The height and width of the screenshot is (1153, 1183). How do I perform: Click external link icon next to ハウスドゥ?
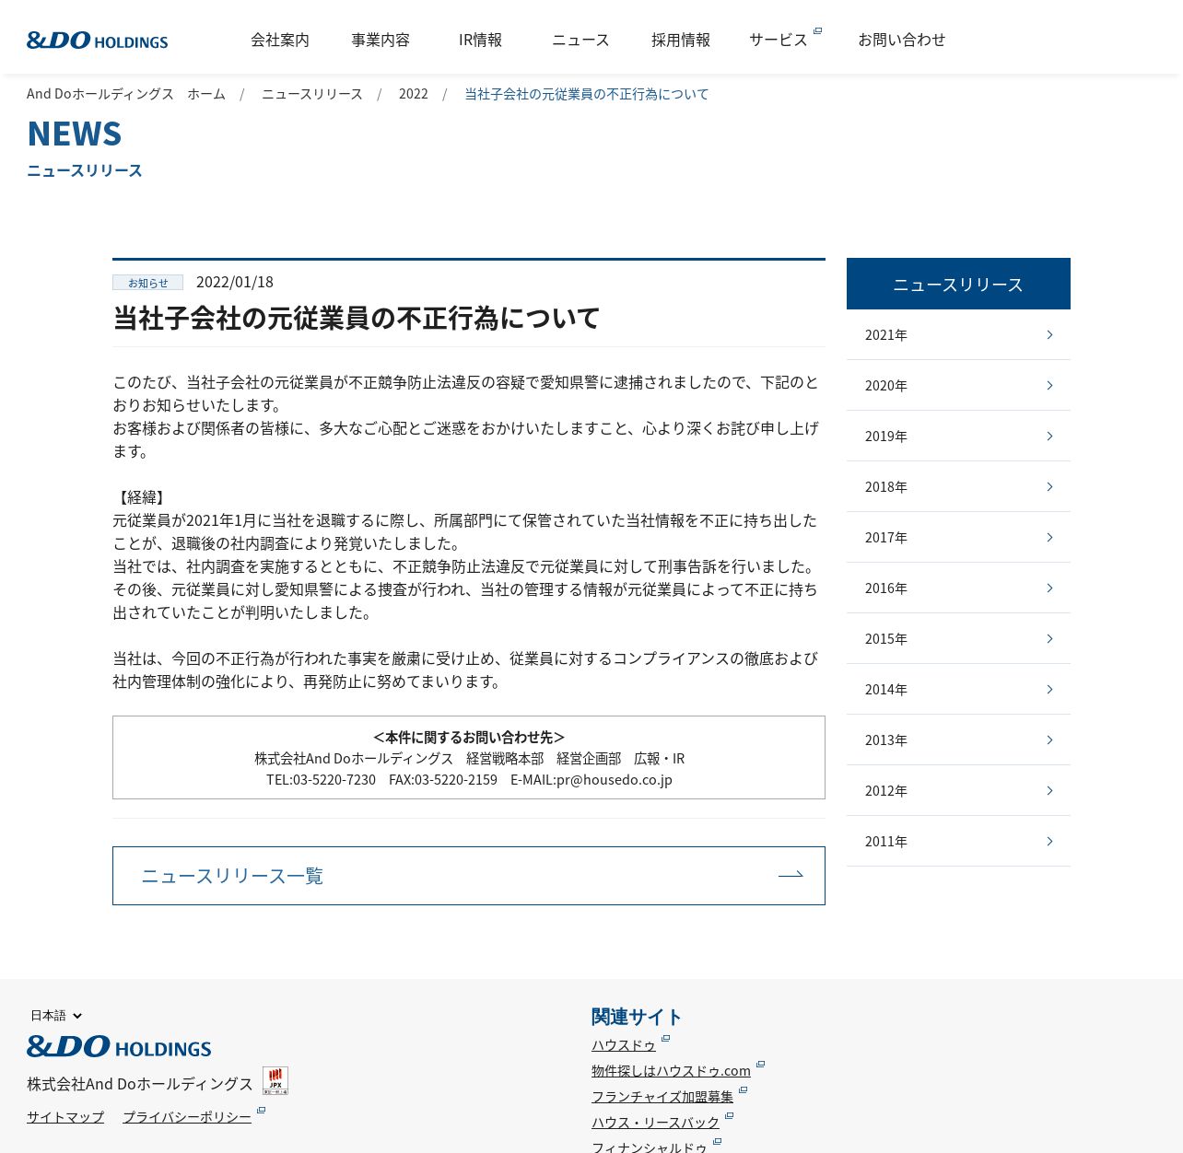665,1039
